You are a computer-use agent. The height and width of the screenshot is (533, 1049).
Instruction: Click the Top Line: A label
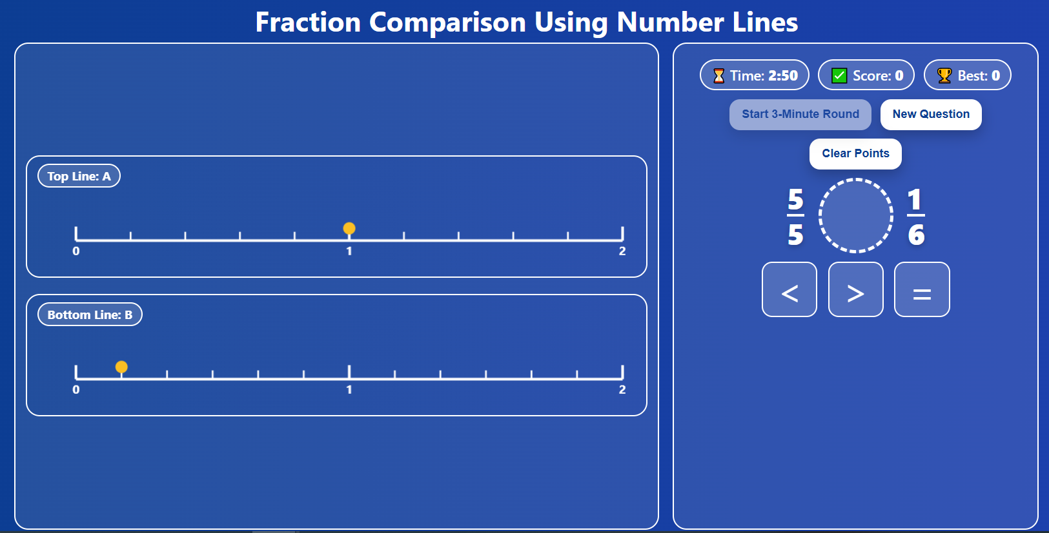pyautogui.click(x=79, y=176)
